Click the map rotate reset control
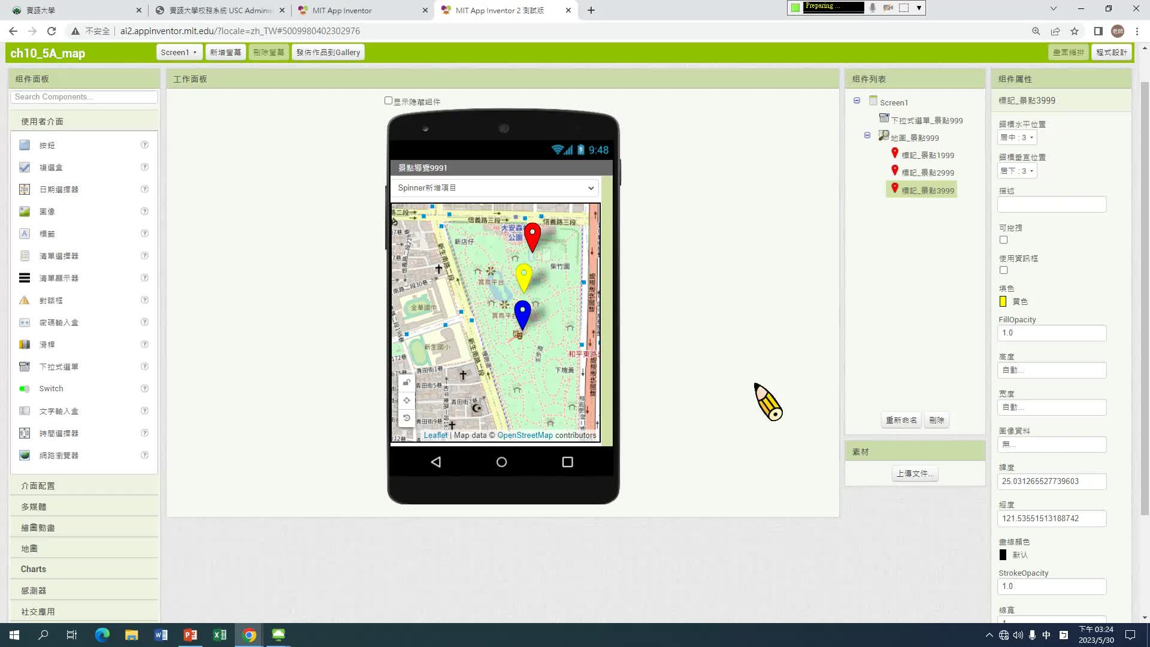The height and width of the screenshot is (647, 1150). (x=407, y=418)
